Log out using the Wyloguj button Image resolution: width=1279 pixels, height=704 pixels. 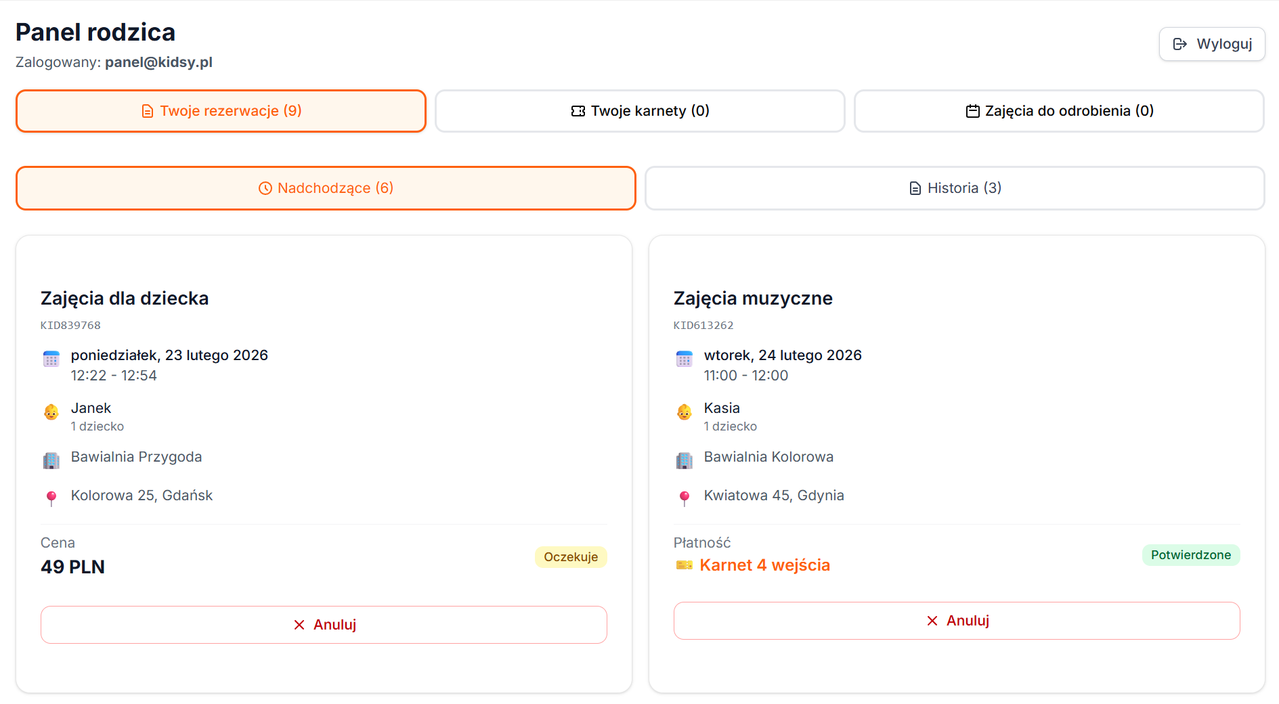click(x=1212, y=44)
